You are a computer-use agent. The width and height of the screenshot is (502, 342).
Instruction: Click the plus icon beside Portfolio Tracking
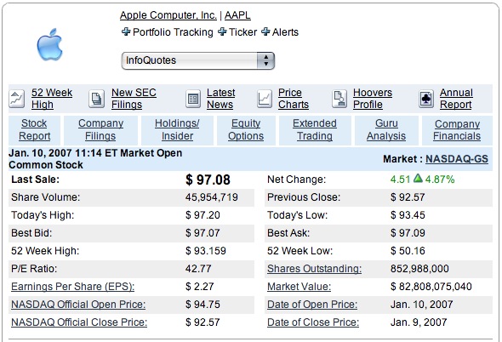click(126, 31)
